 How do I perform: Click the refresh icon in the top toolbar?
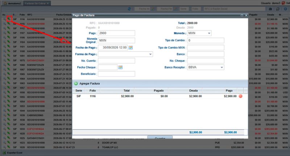pyautogui.click(x=129, y=9)
